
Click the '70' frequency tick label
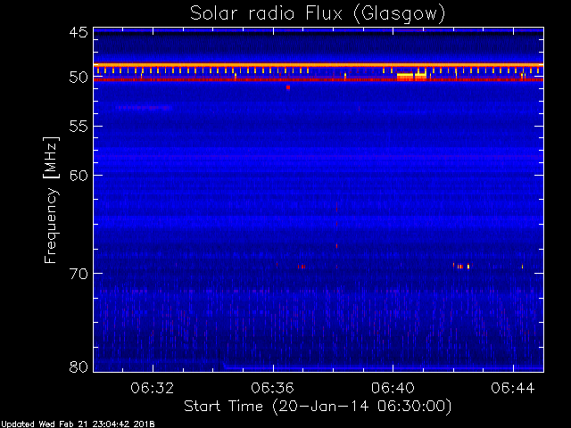click(79, 274)
